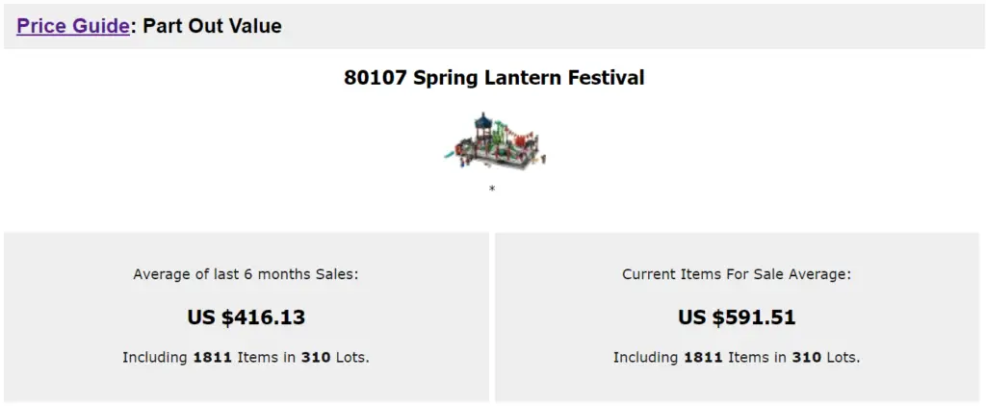Click 310 lots count under current items for sale
Viewport: 986px width, 406px height.
click(807, 358)
